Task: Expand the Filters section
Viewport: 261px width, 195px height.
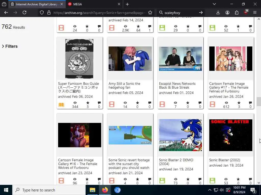Action: 10,46
